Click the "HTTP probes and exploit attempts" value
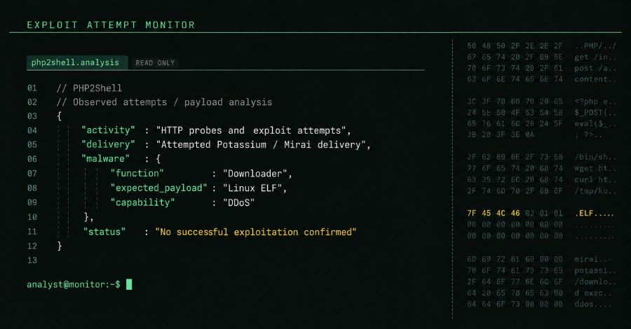Screen dimensions: 631x329 (x=251, y=131)
